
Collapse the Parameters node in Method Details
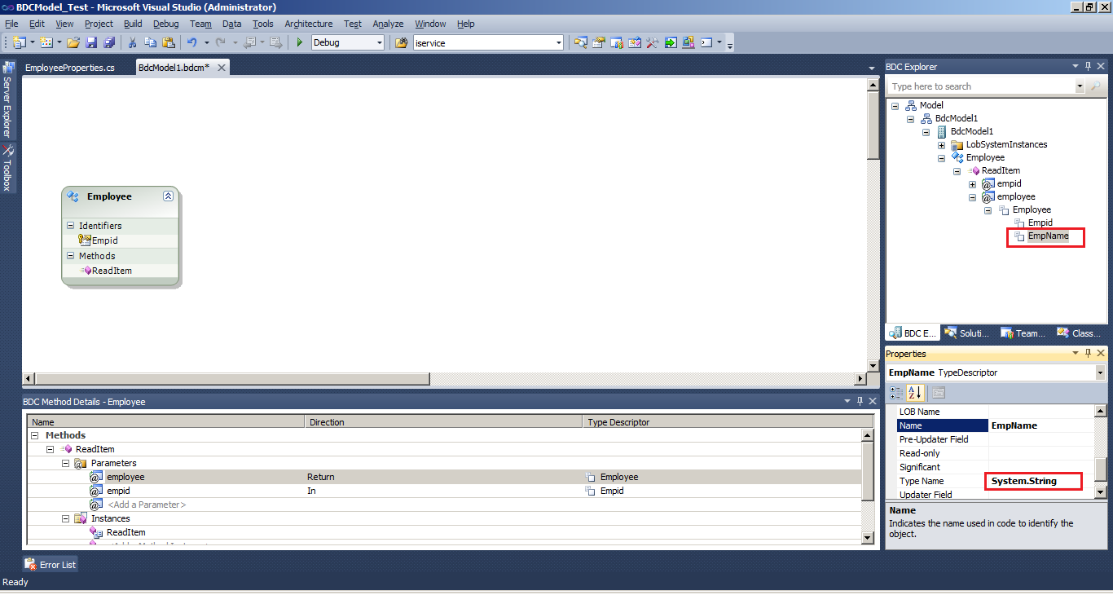tap(66, 463)
